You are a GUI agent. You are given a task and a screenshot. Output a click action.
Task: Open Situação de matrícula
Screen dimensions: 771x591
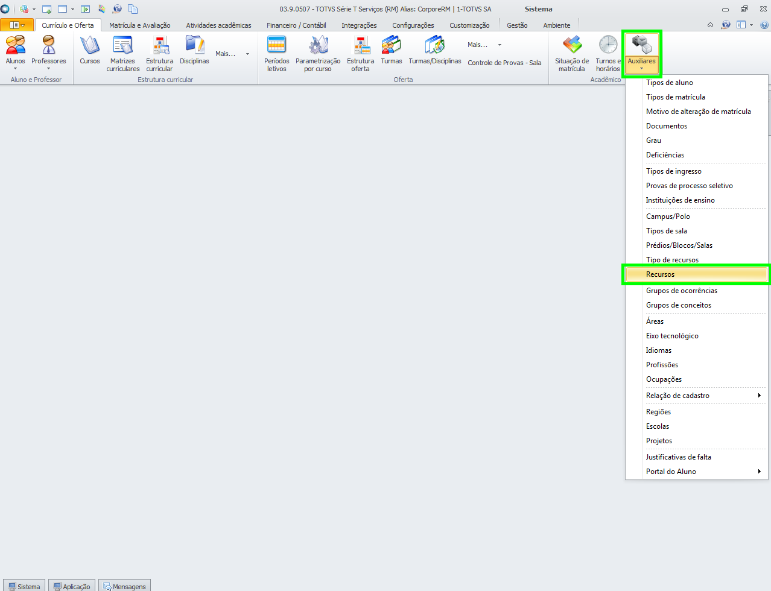click(x=572, y=53)
